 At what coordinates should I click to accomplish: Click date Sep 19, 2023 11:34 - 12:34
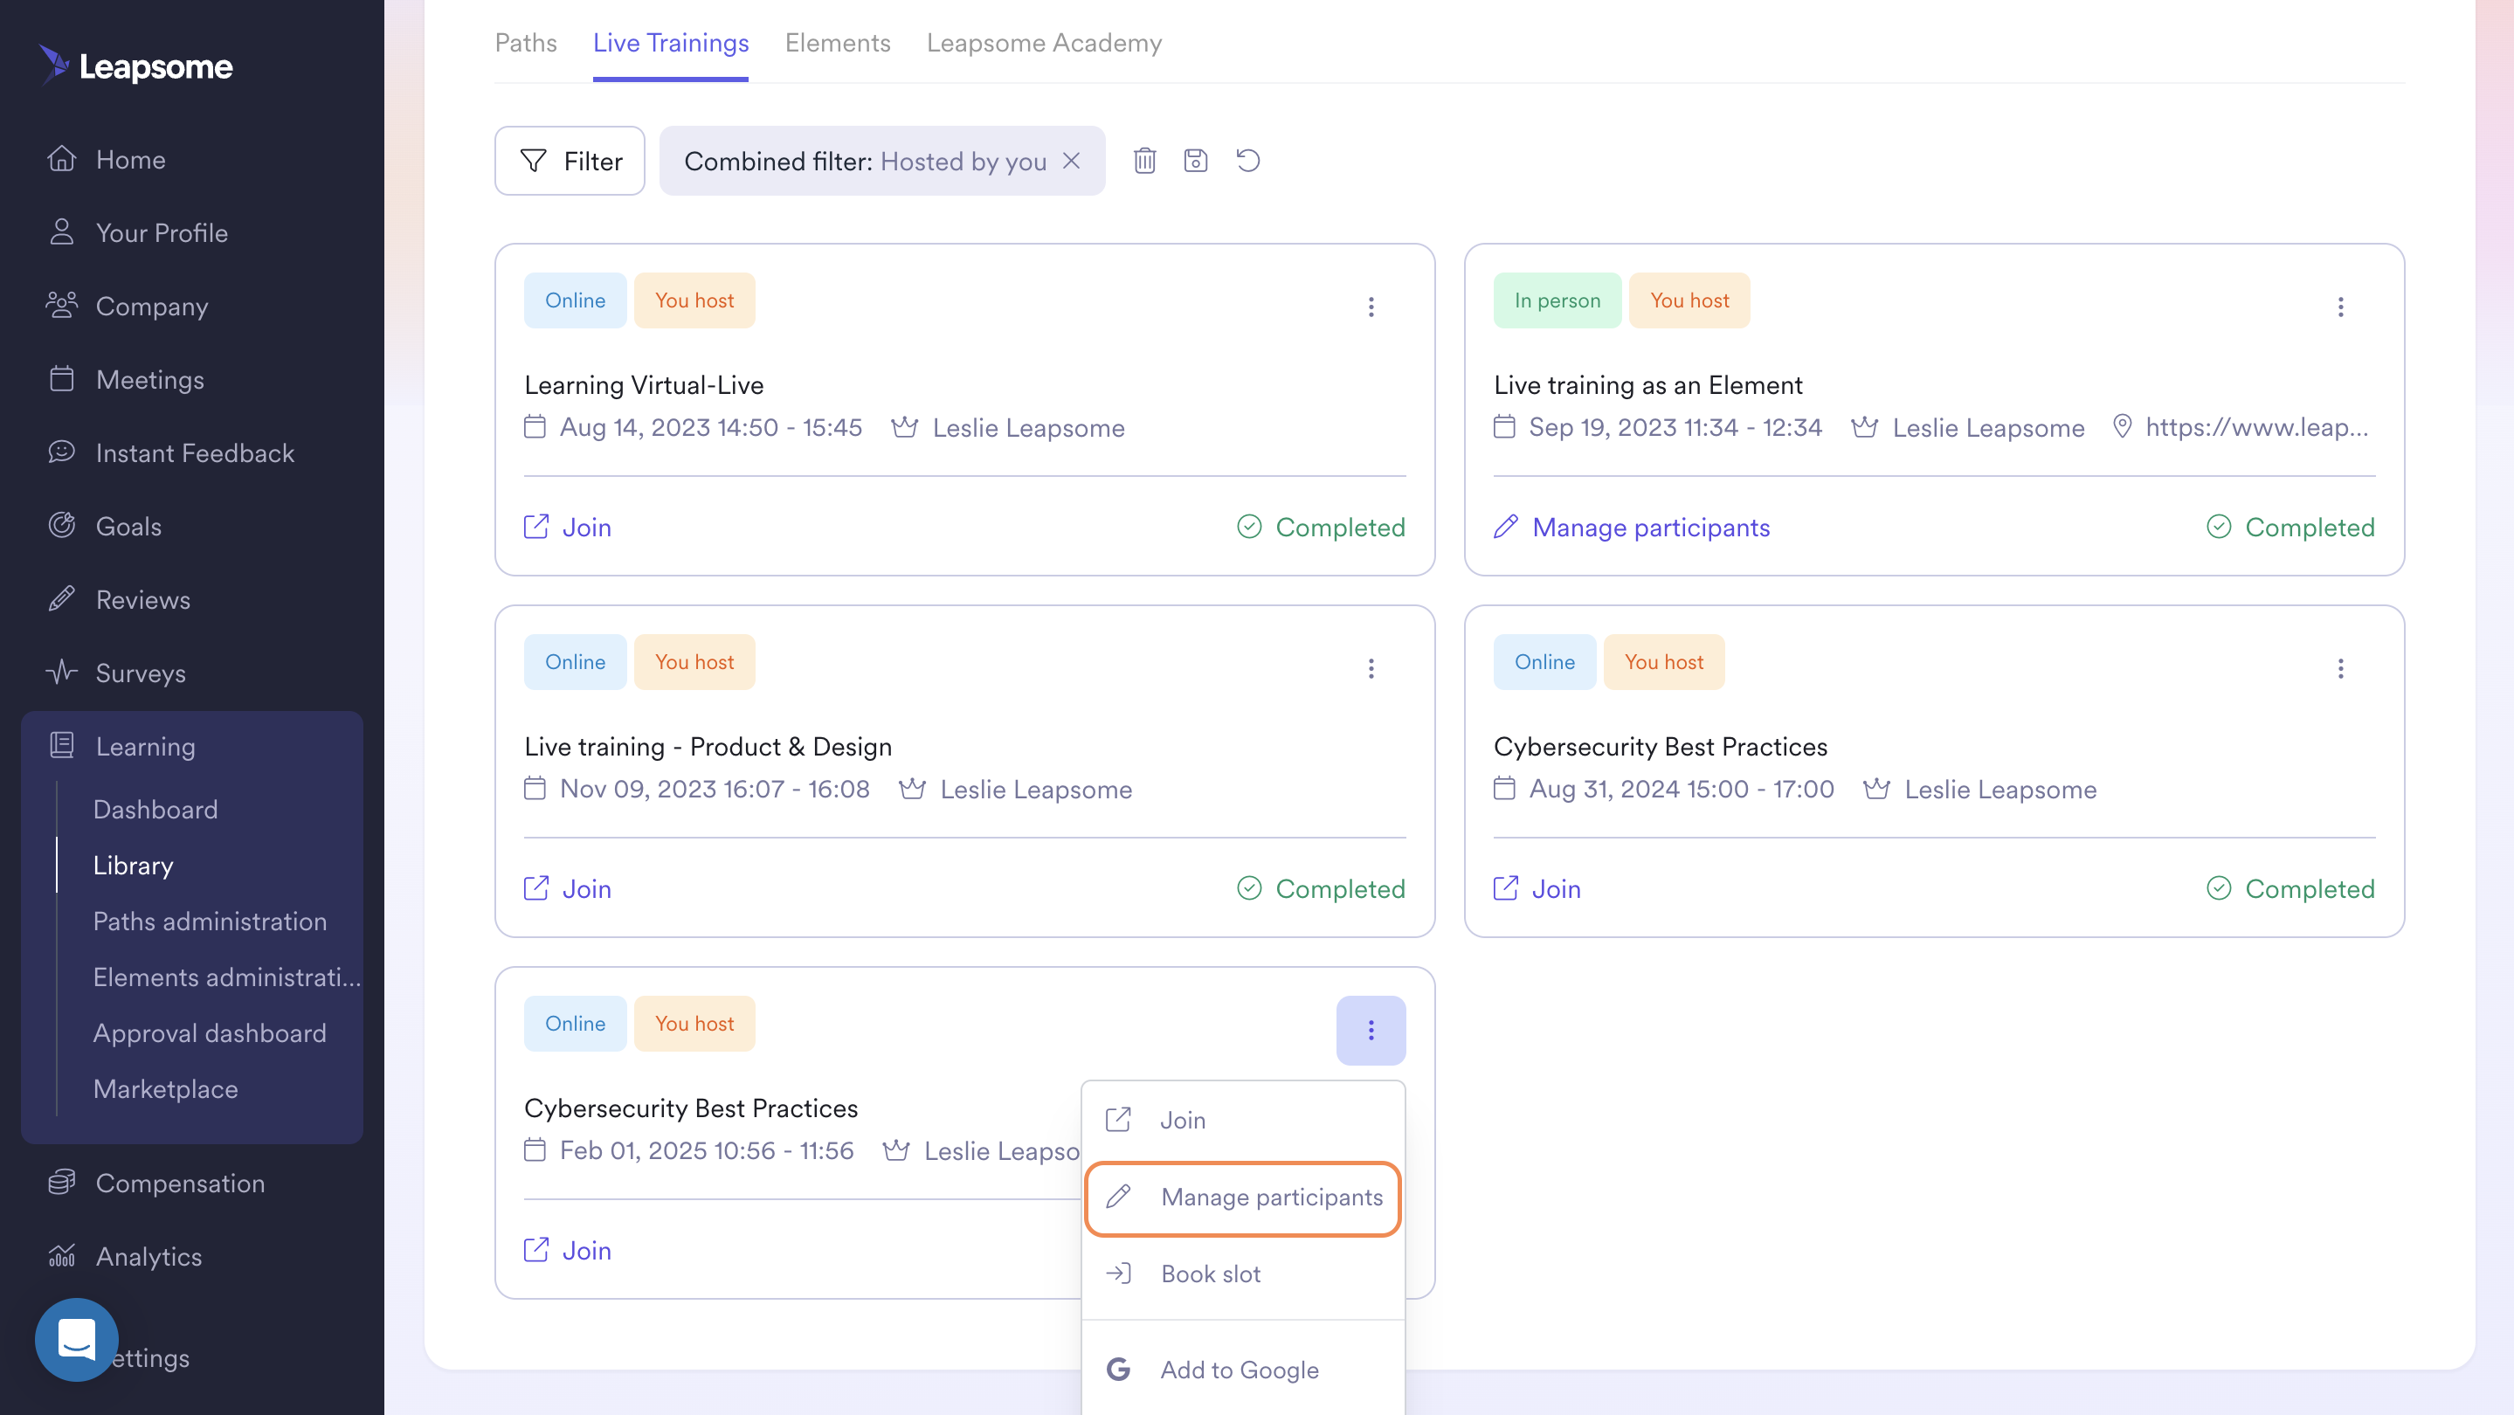(1675, 427)
